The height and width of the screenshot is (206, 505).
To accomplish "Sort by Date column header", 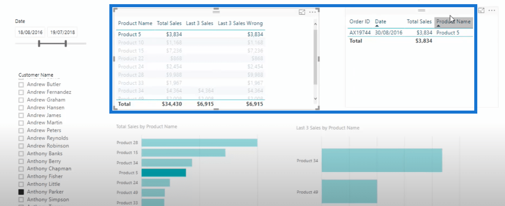I will click(x=380, y=22).
